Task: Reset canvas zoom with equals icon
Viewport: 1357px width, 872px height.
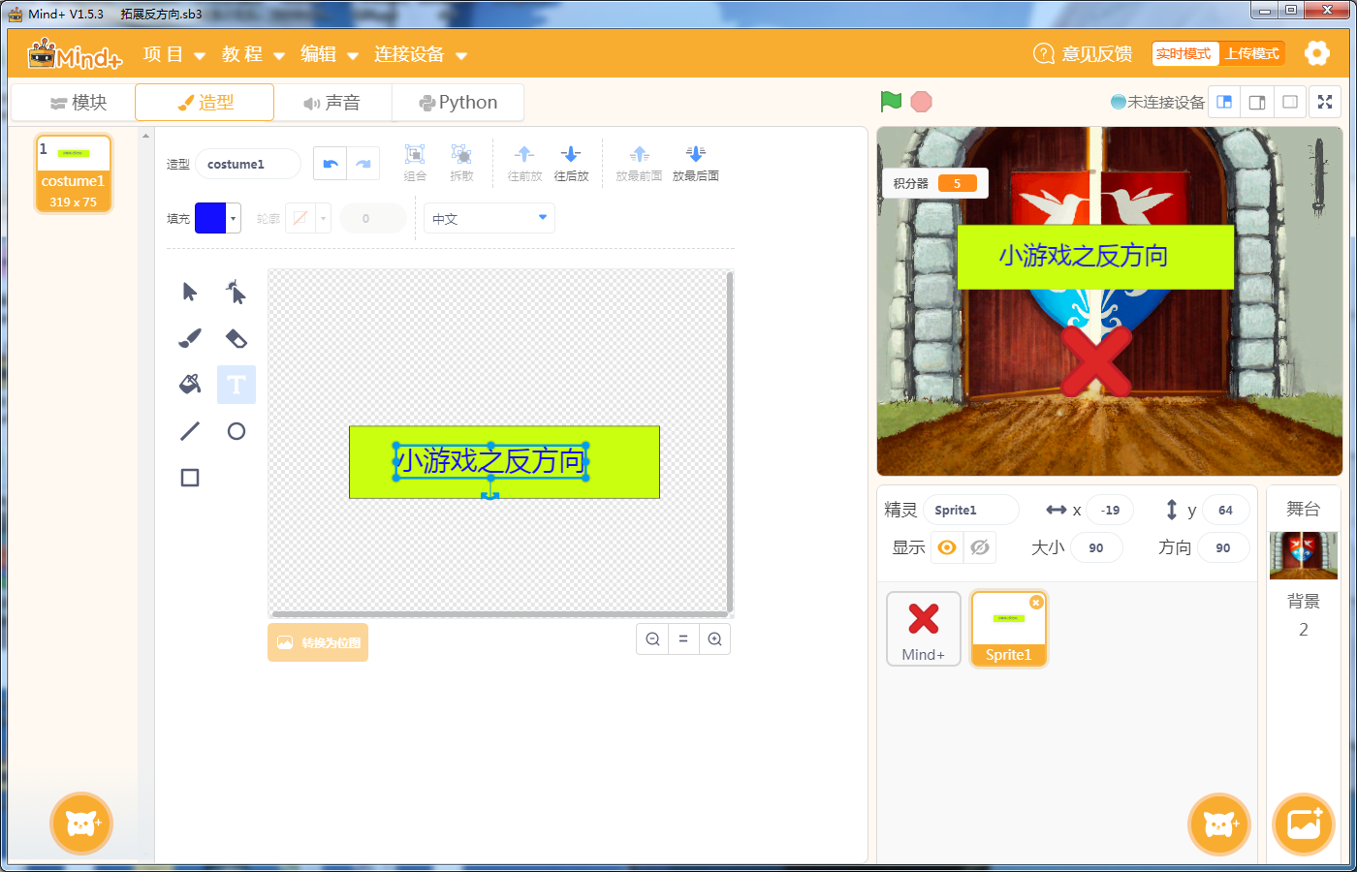Action: (x=683, y=639)
